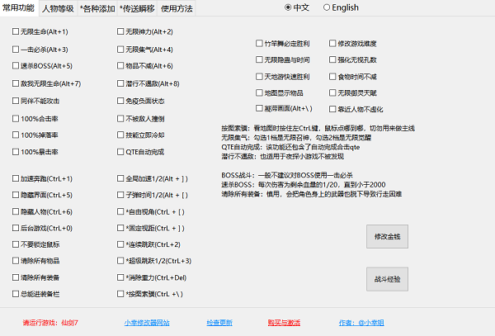Tick the 一击必杀 (Alt+3) option
This screenshot has width=495, height=336.
tap(16, 49)
